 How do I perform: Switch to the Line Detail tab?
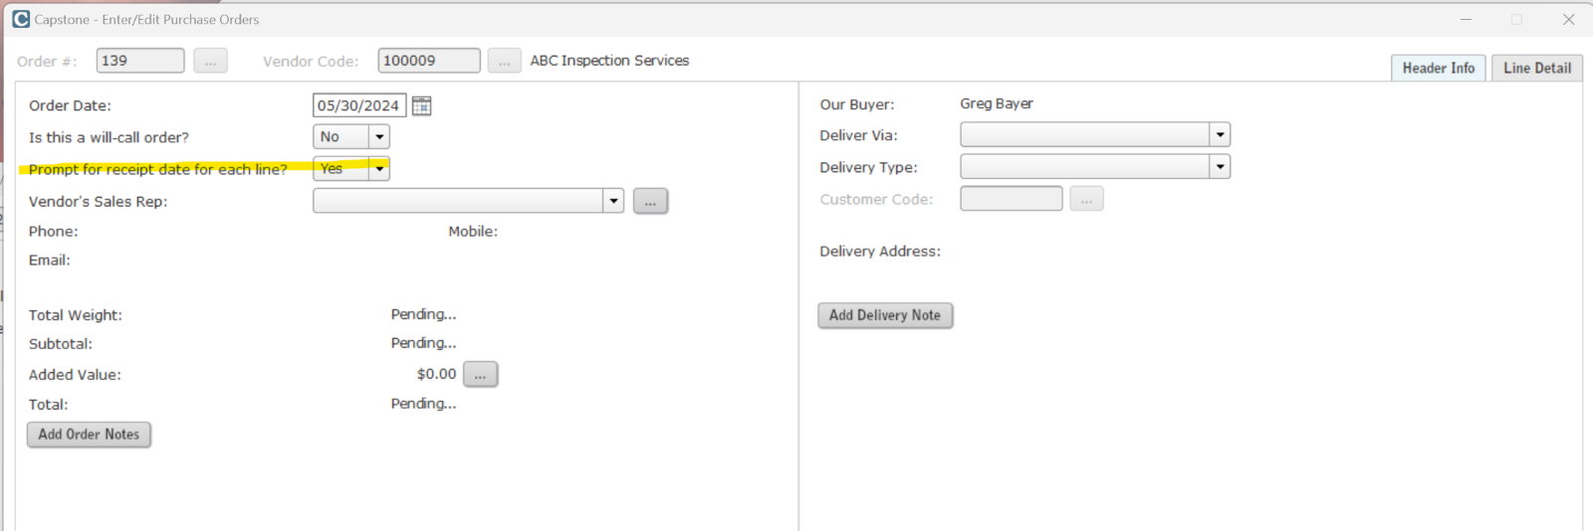click(x=1536, y=68)
